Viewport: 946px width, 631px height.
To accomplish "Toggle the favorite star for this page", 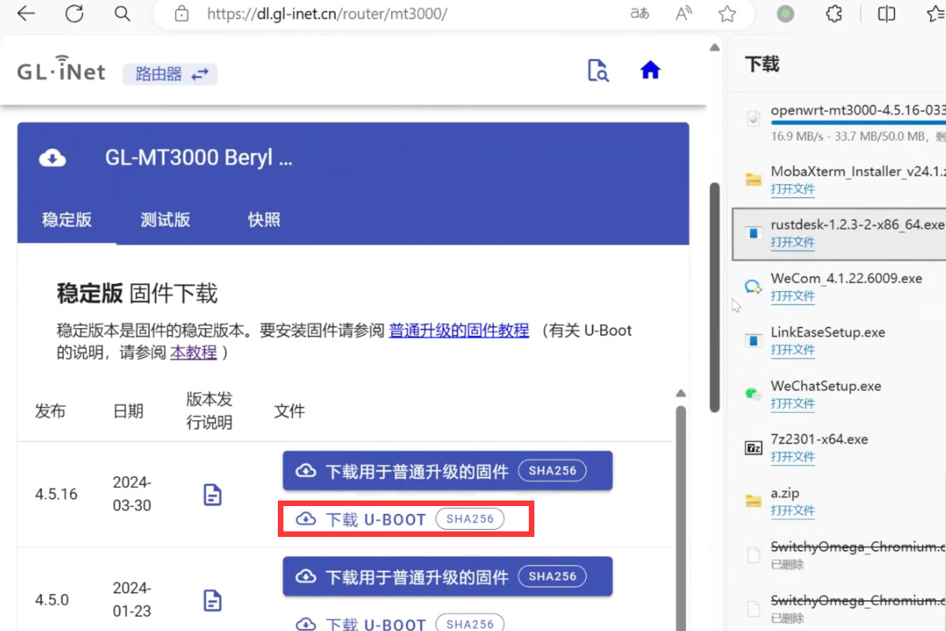I will (727, 13).
